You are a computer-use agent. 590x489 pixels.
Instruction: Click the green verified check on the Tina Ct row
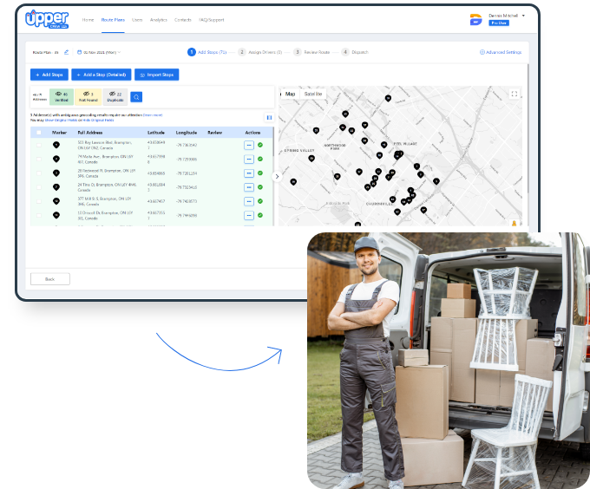(x=260, y=187)
